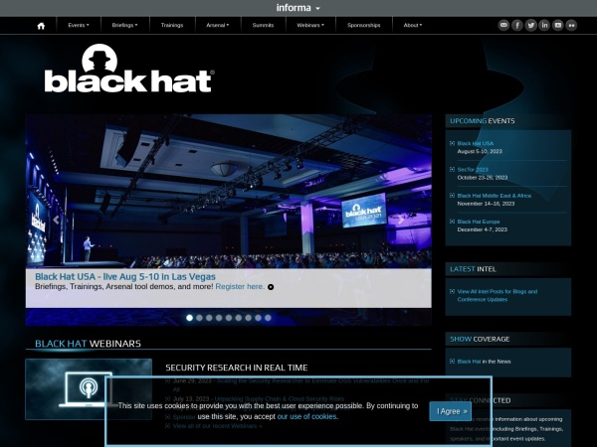Screen dimensions: 597x447
Task: Click bullet icon beside Black Hat in the News
Action: coord(452,362)
